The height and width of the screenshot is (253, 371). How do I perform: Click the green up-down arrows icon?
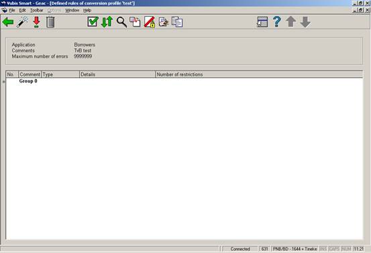click(x=107, y=21)
